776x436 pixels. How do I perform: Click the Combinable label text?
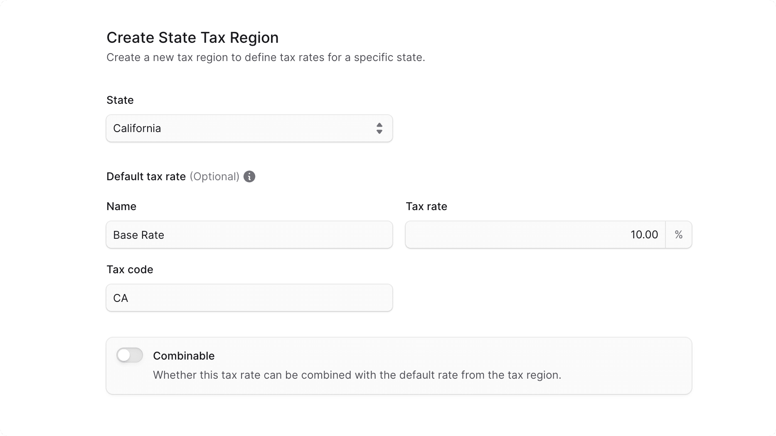click(x=184, y=355)
